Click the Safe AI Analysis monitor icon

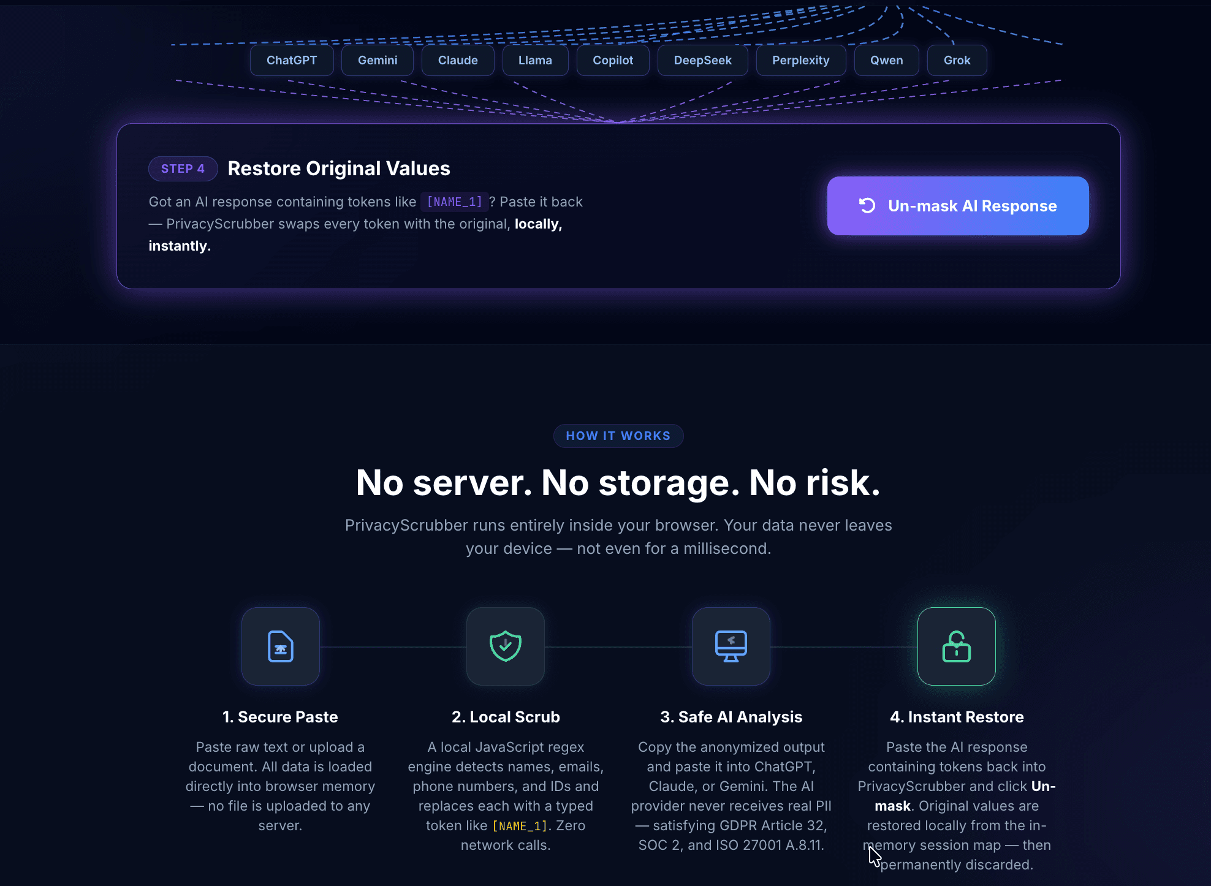click(x=731, y=646)
